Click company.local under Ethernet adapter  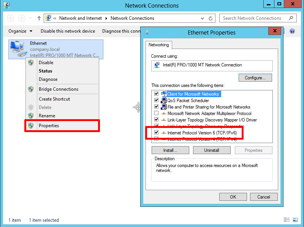(45, 49)
